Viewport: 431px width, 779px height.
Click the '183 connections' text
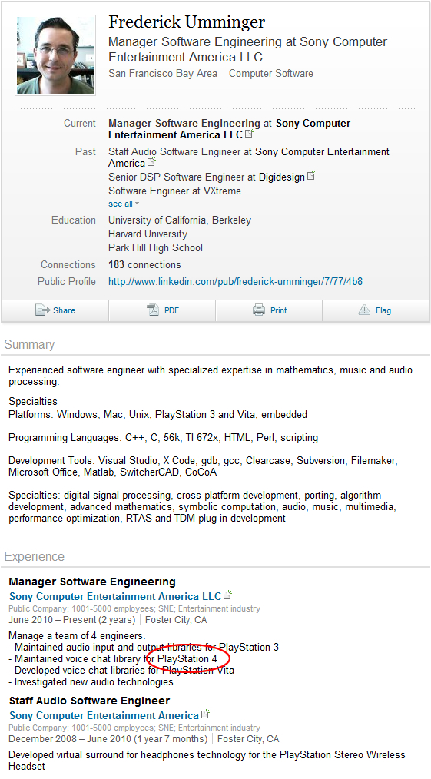pos(144,265)
